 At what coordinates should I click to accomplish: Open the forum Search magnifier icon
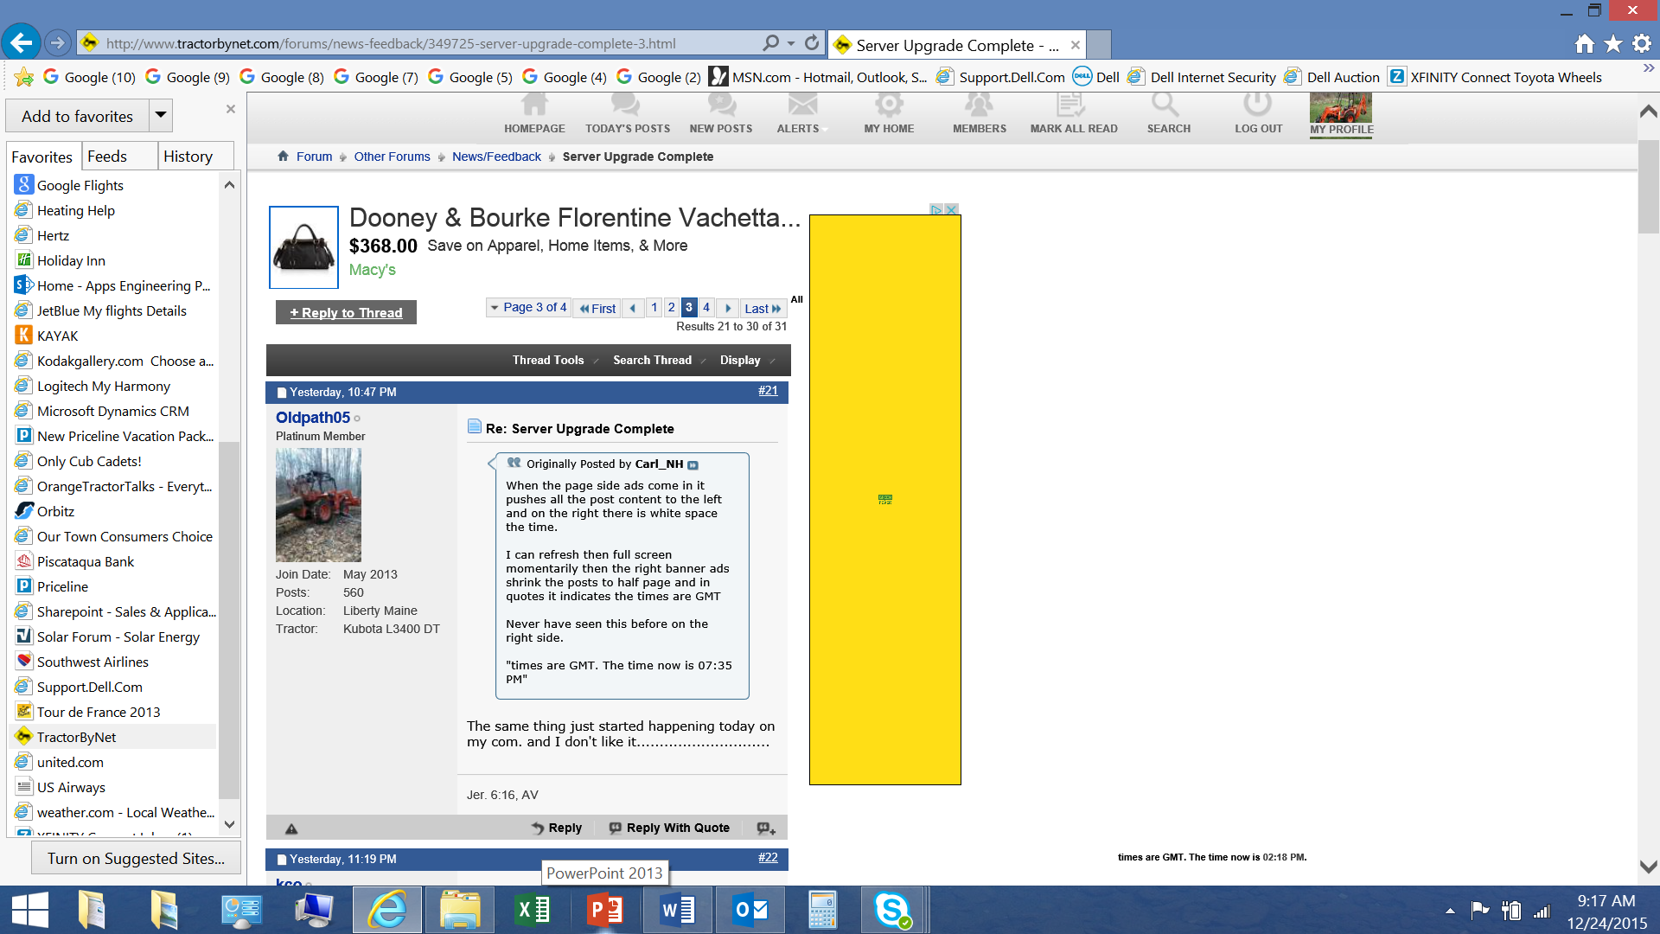[x=1165, y=106]
